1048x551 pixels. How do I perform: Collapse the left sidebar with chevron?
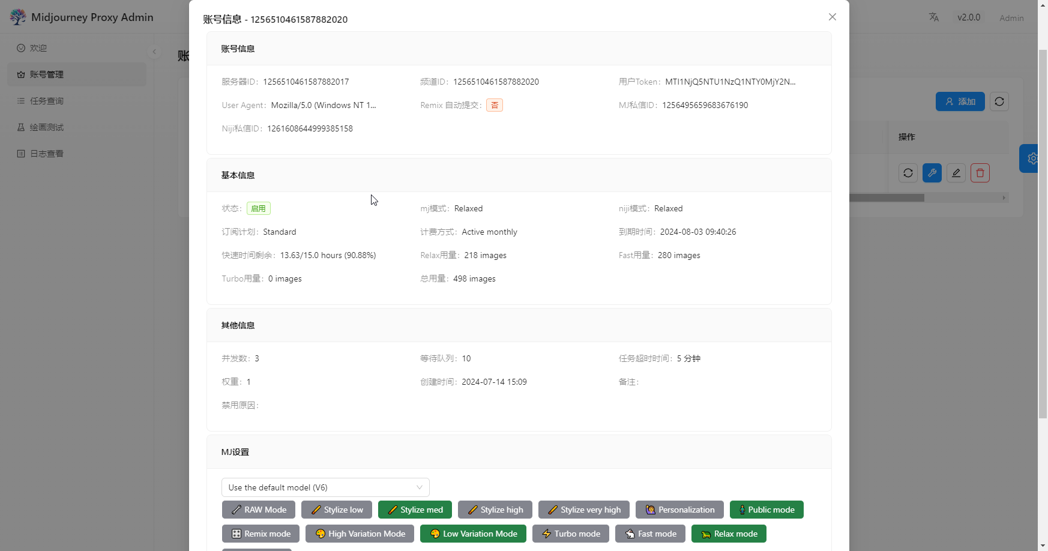(154, 52)
